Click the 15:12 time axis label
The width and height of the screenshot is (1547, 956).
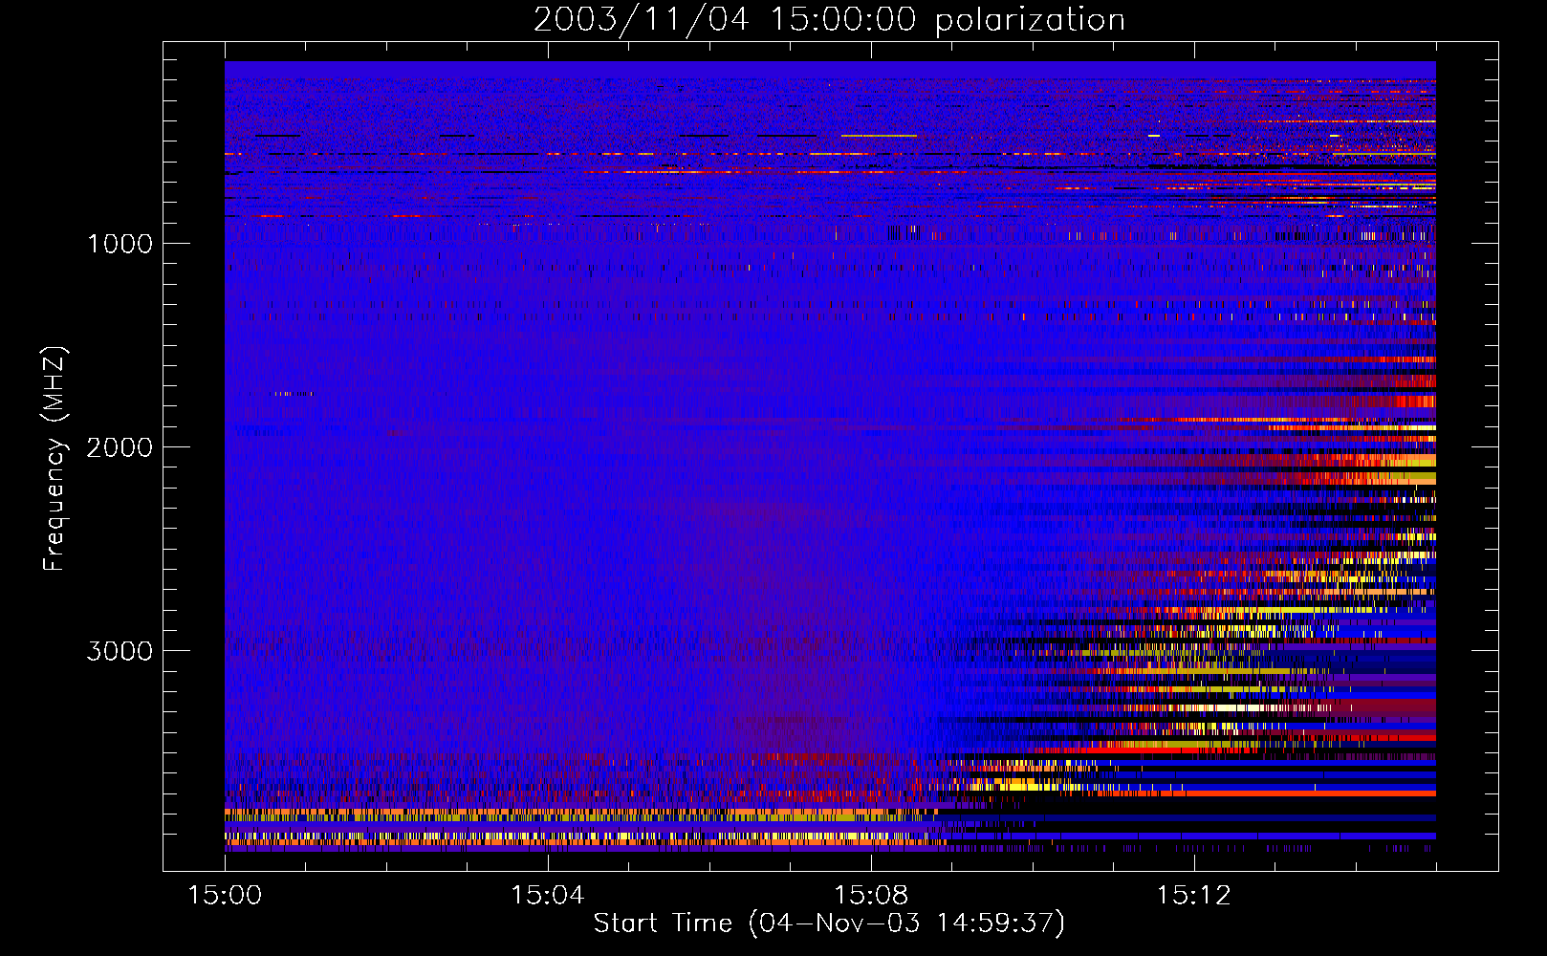(1194, 896)
